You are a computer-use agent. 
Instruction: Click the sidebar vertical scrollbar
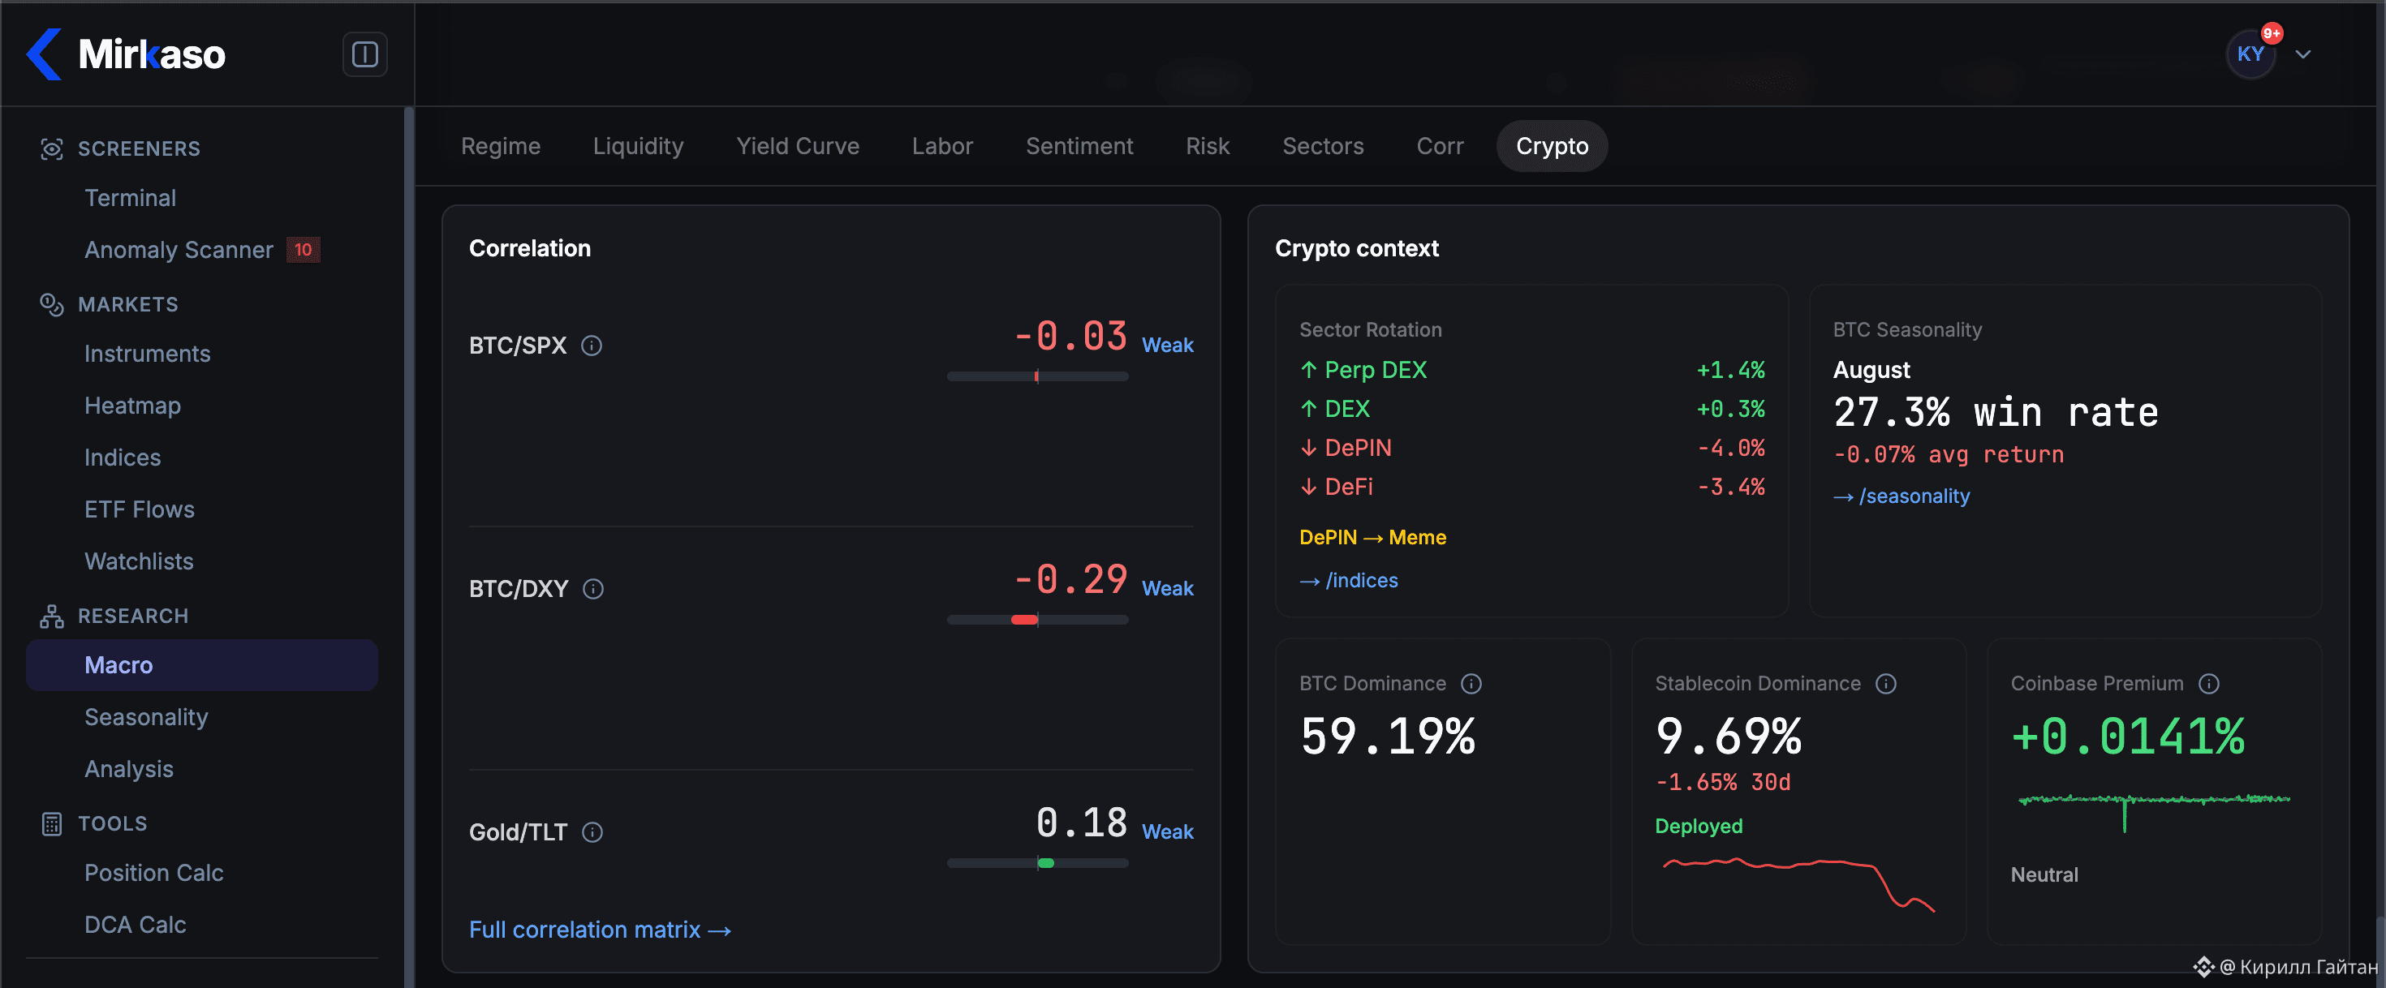[407, 546]
